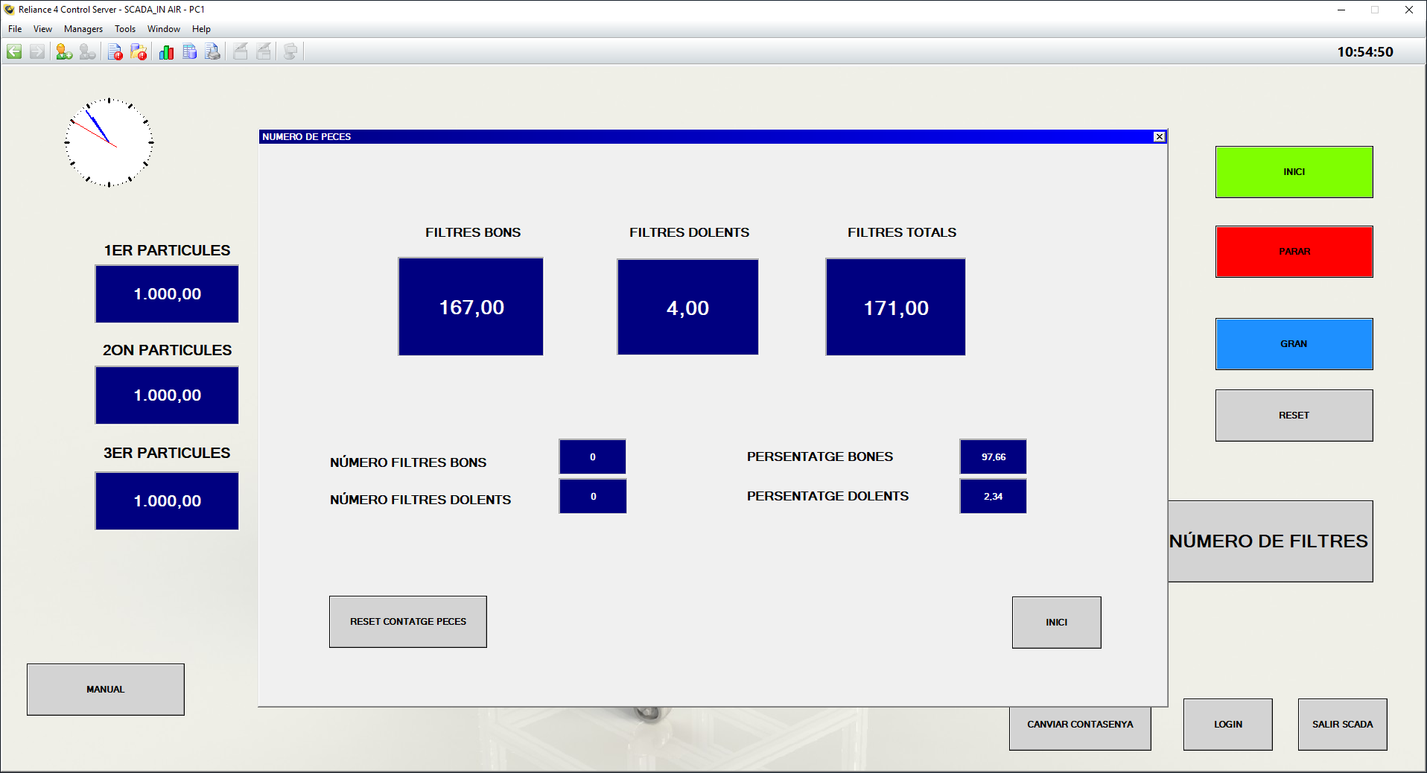Open the Managers menu
The height and width of the screenshot is (773, 1427).
pyautogui.click(x=83, y=29)
